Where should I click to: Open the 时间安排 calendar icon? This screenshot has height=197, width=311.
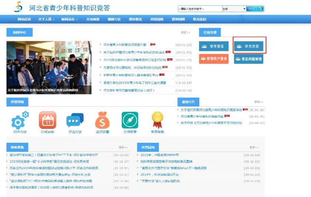click(x=48, y=120)
